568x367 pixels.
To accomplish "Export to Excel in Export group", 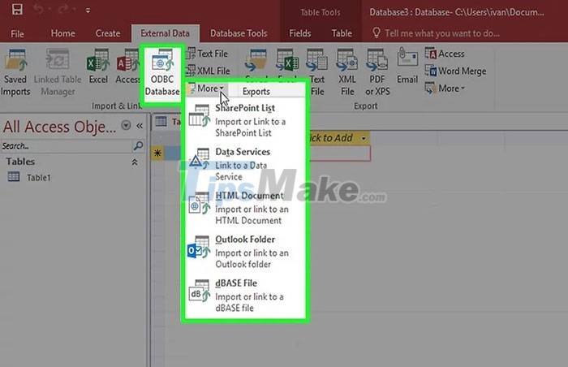I will click(x=287, y=63).
